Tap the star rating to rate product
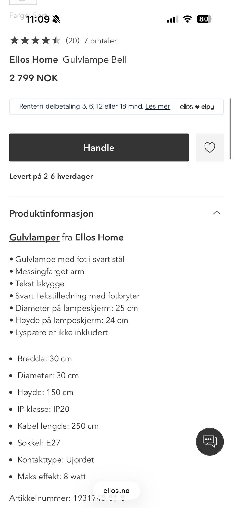Viewport: 233px width, 508px height. [x=35, y=40]
